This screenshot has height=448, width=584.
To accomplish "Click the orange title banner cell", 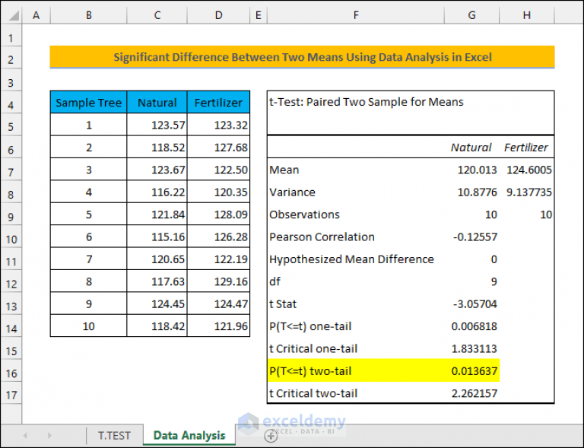I will [302, 57].
